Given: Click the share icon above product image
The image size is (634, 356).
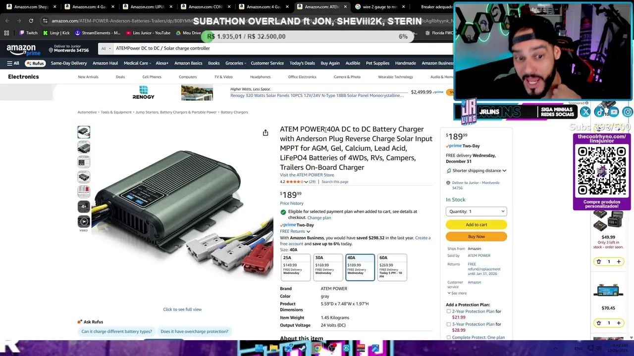Looking at the screenshot, I should 265,133.
